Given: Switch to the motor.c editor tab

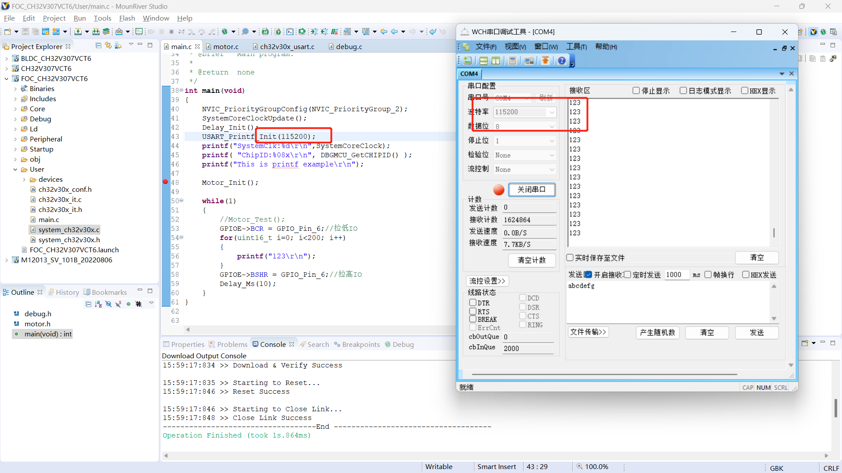Looking at the screenshot, I should click(x=225, y=46).
